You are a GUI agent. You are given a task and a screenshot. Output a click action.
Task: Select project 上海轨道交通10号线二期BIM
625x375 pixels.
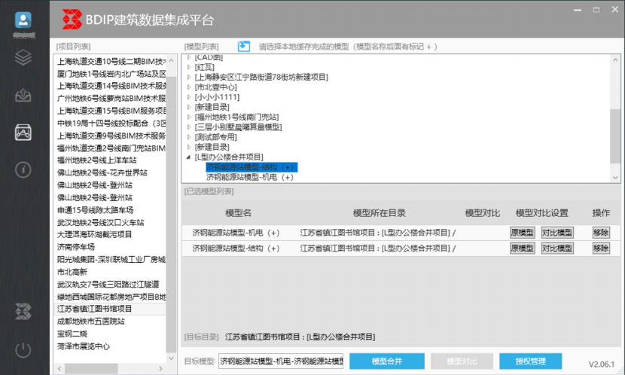(x=110, y=62)
